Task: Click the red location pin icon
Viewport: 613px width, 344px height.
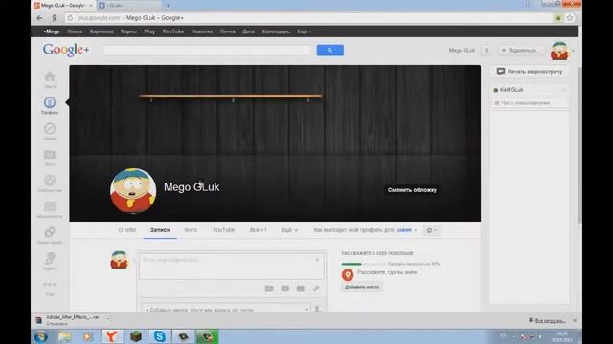Action: point(348,275)
